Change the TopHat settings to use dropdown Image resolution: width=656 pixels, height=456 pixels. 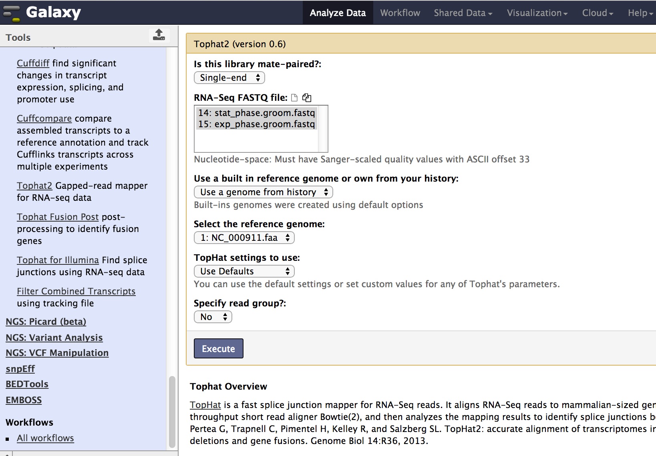point(244,271)
